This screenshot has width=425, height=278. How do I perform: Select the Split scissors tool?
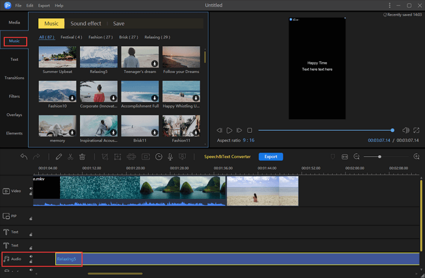[x=70, y=156]
